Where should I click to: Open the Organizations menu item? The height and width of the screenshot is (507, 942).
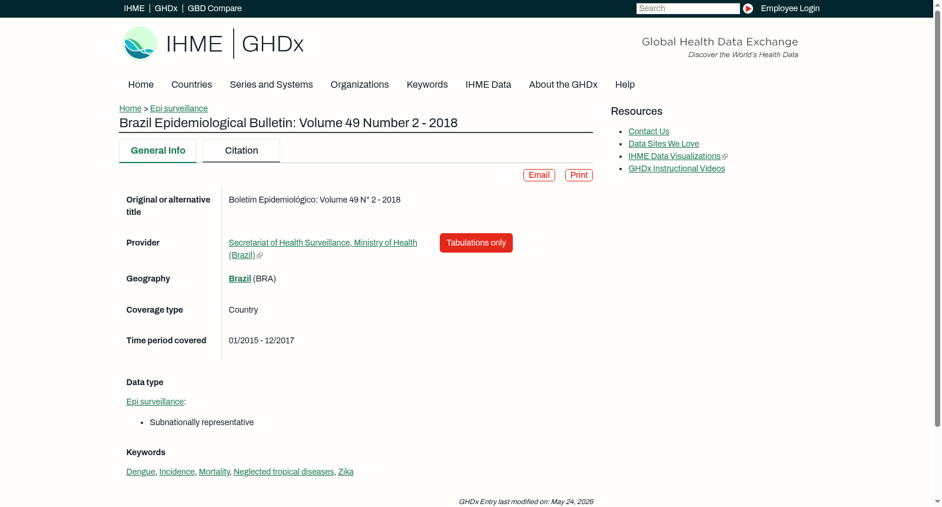[x=360, y=85]
